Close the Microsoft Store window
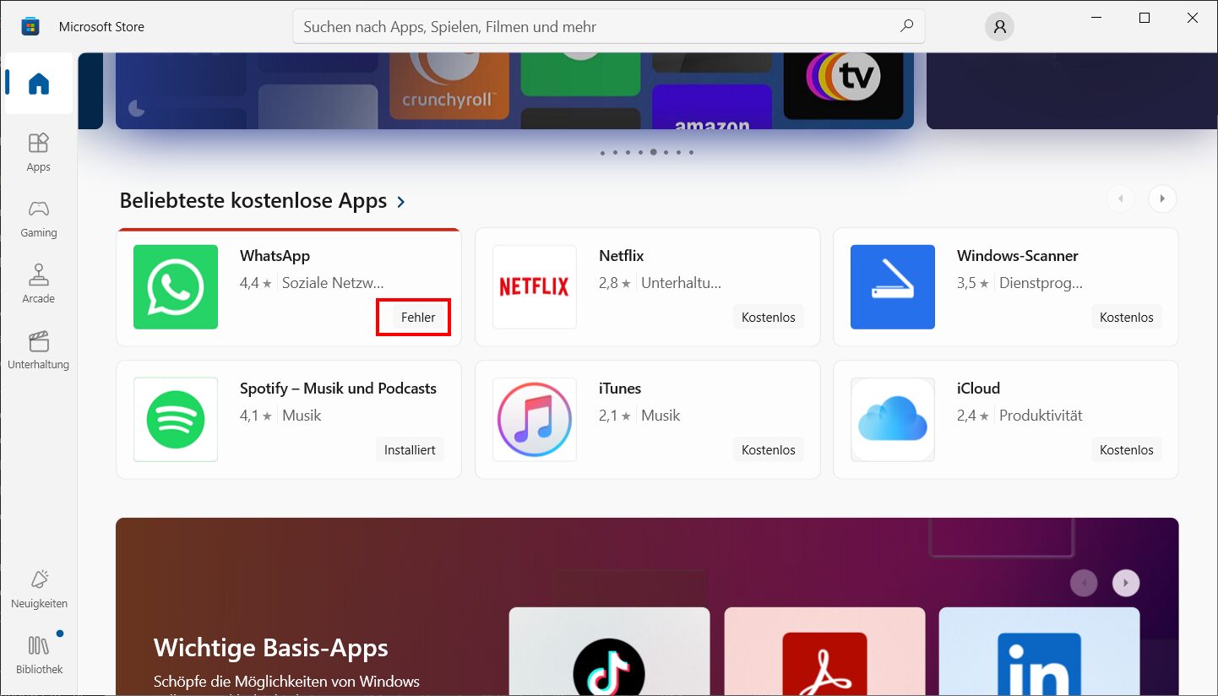This screenshot has width=1218, height=696. [1193, 18]
